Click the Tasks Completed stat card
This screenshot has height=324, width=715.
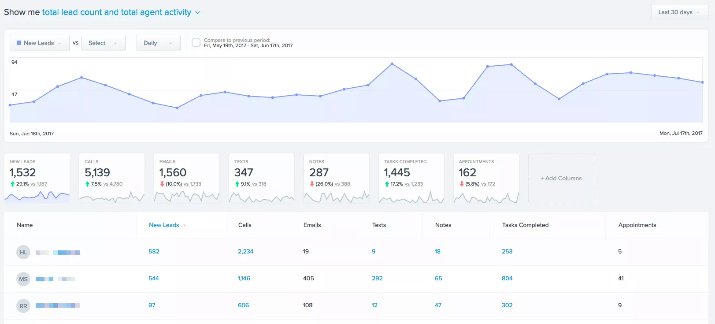point(411,178)
